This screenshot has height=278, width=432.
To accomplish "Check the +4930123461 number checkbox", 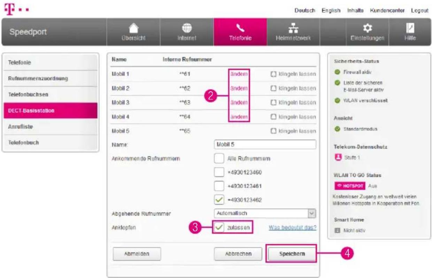I will (218, 186).
